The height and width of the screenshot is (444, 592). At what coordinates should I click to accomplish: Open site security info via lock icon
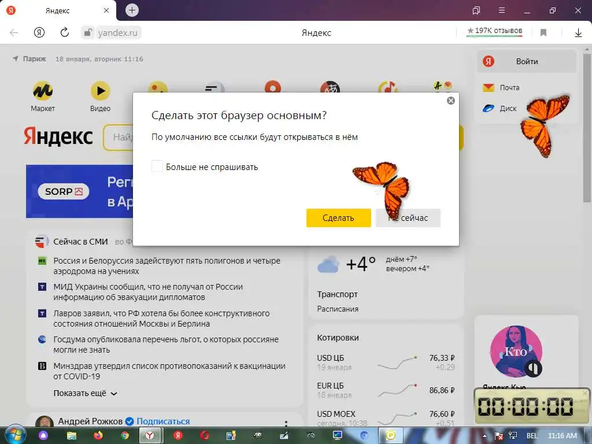87,32
